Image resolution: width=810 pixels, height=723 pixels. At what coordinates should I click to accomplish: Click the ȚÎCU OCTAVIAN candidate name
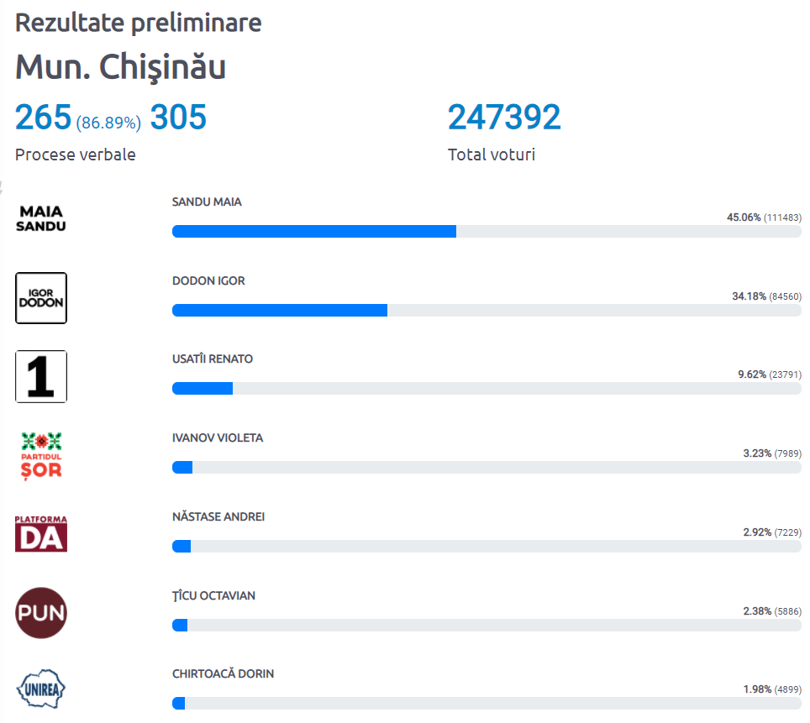(213, 596)
